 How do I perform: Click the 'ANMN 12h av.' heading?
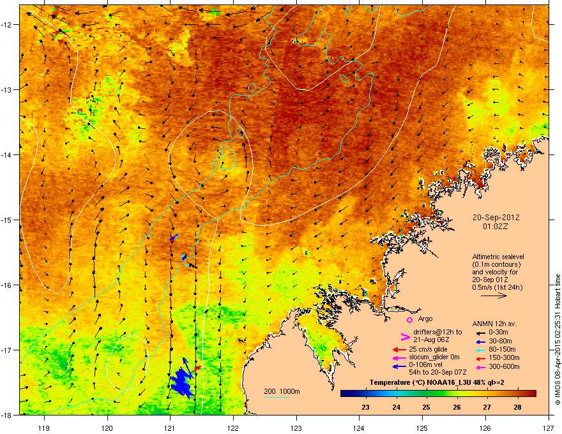[x=494, y=324]
